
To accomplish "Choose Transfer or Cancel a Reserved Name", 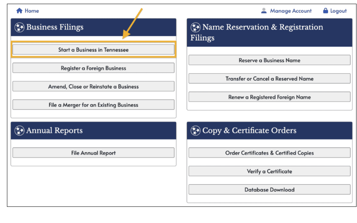I will [269, 79].
